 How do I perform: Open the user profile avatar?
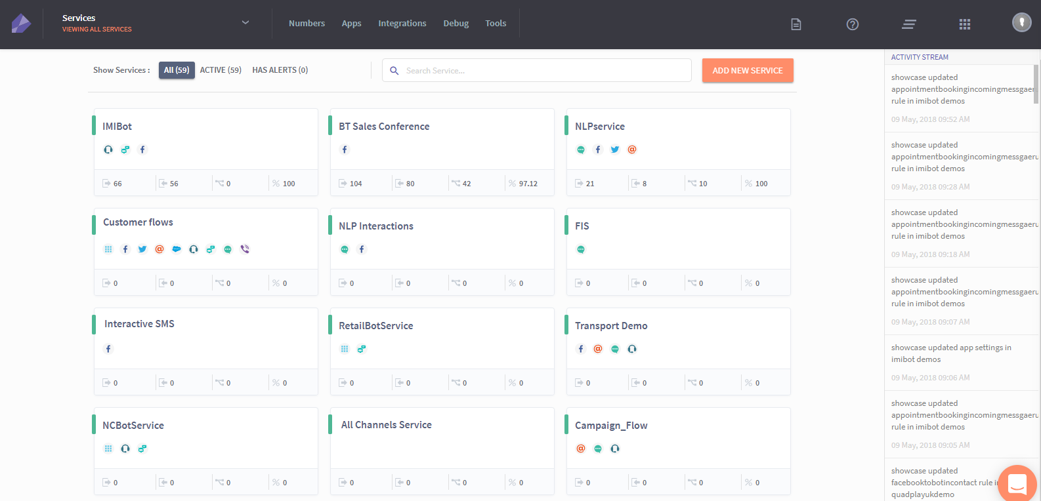coord(1022,22)
